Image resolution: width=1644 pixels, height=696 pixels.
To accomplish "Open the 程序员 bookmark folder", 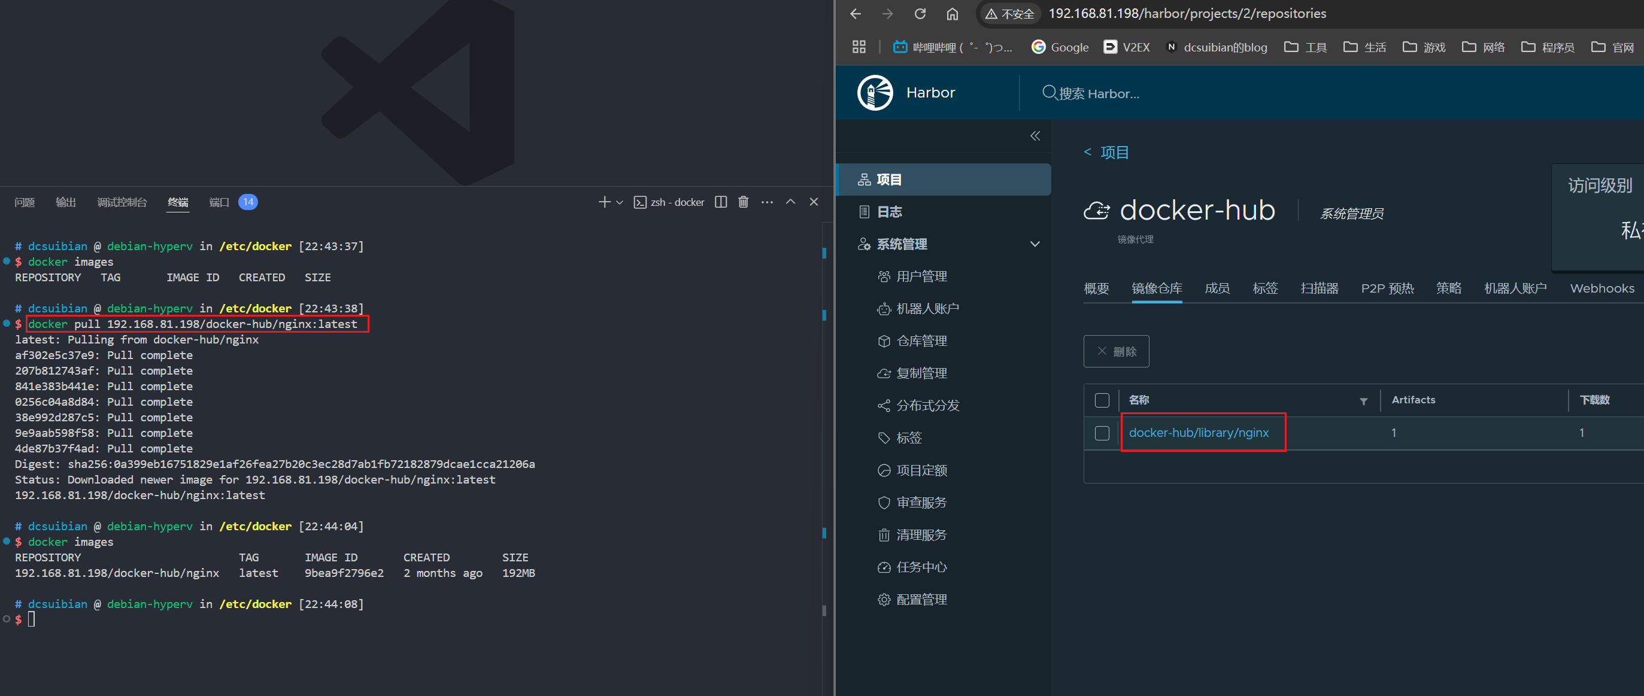I will point(1548,47).
